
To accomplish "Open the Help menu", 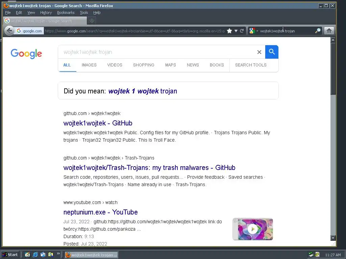I will coord(97,12).
